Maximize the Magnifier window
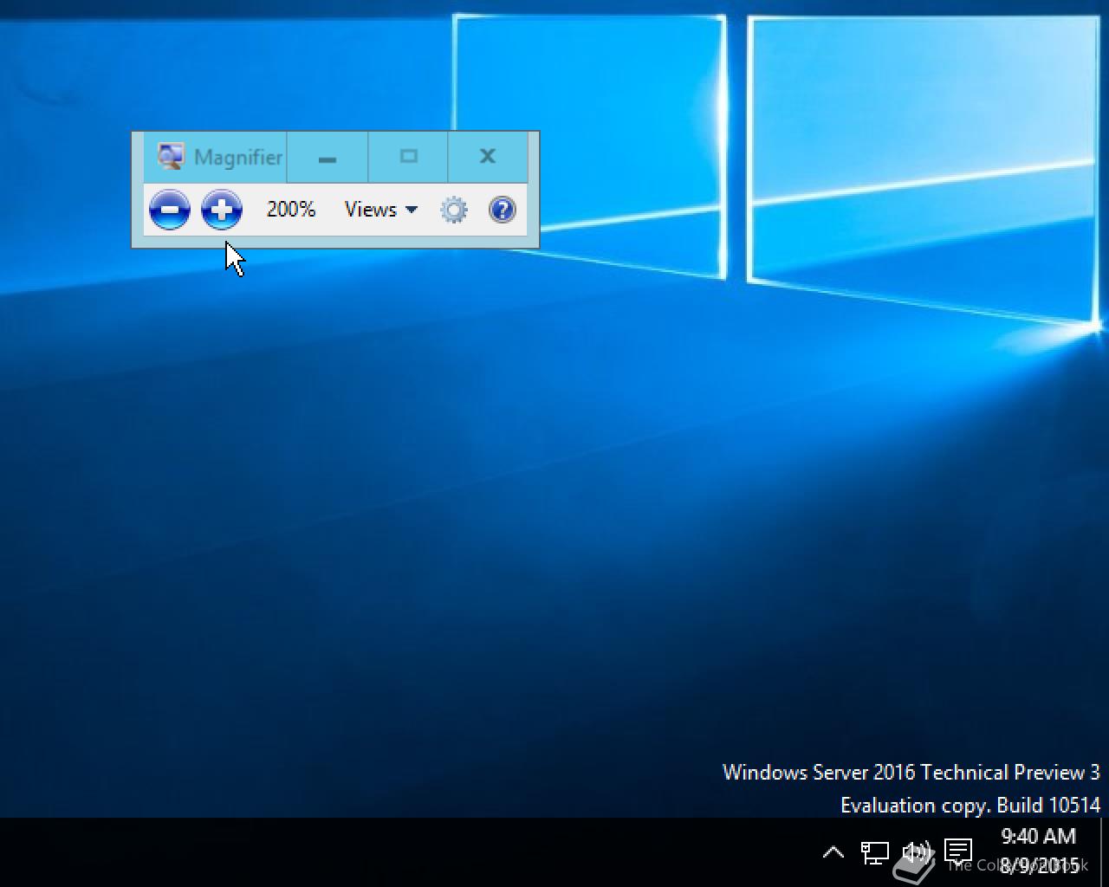Image resolution: width=1109 pixels, height=887 pixels. [x=408, y=157]
